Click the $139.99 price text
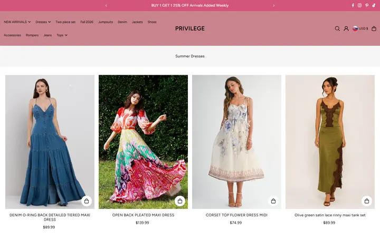380x238 pixels. coord(142,223)
